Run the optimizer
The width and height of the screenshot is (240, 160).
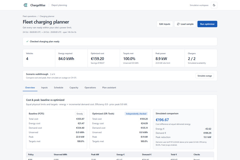pos(207,24)
